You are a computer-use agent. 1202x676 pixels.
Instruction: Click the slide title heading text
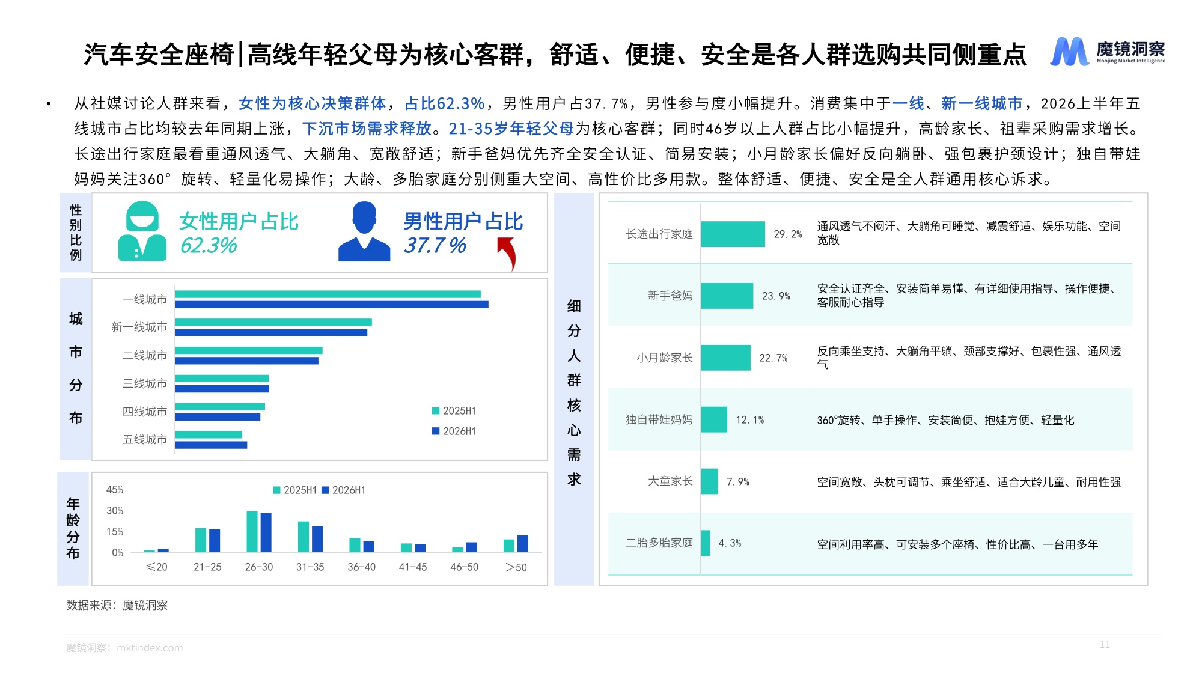pos(555,55)
